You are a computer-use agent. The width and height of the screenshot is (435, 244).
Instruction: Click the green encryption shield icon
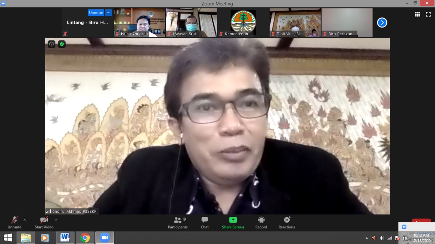(62, 44)
